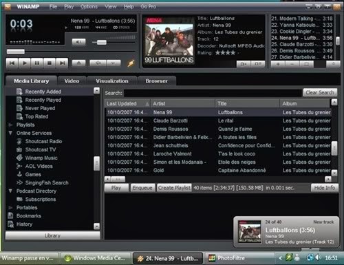The width and height of the screenshot is (344, 265).
Task: Open Bookmarks in the library tree
Action: point(29,215)
